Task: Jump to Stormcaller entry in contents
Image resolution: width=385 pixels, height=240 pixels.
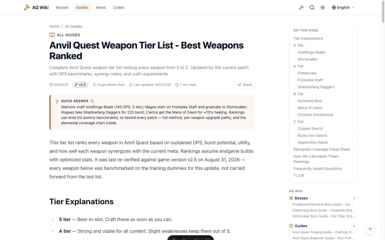Action: (307, 59)
